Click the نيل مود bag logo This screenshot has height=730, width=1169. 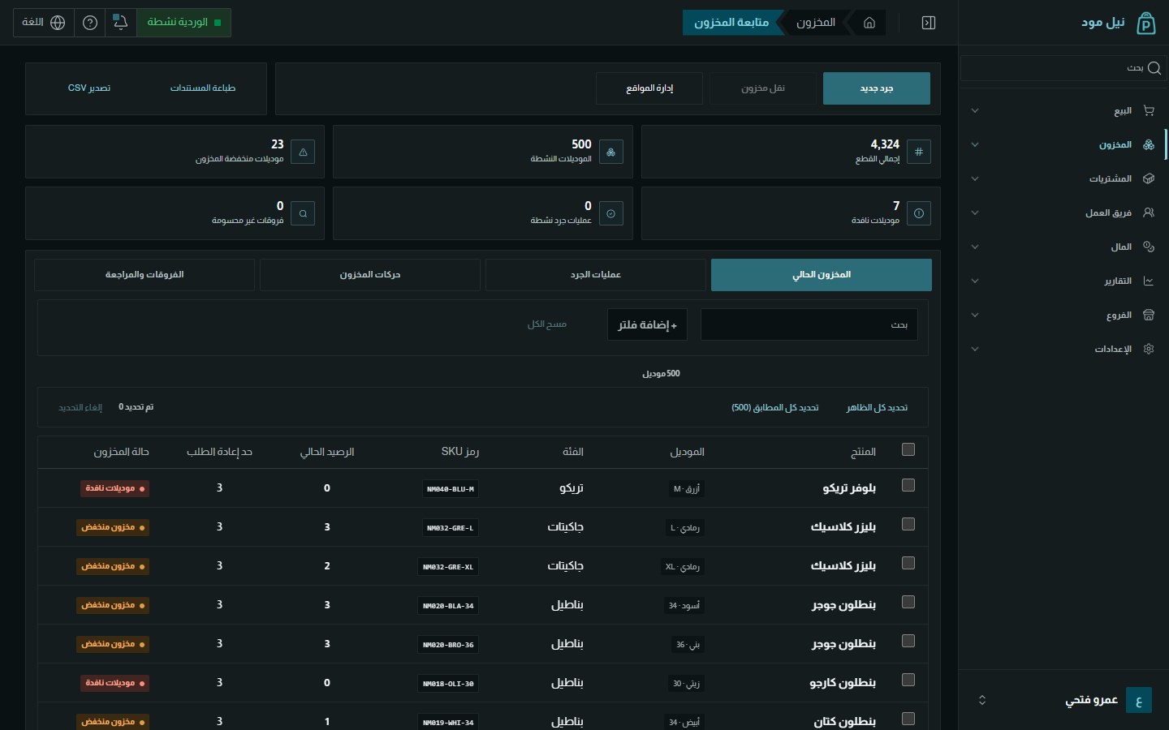(x=1145, y=23)
